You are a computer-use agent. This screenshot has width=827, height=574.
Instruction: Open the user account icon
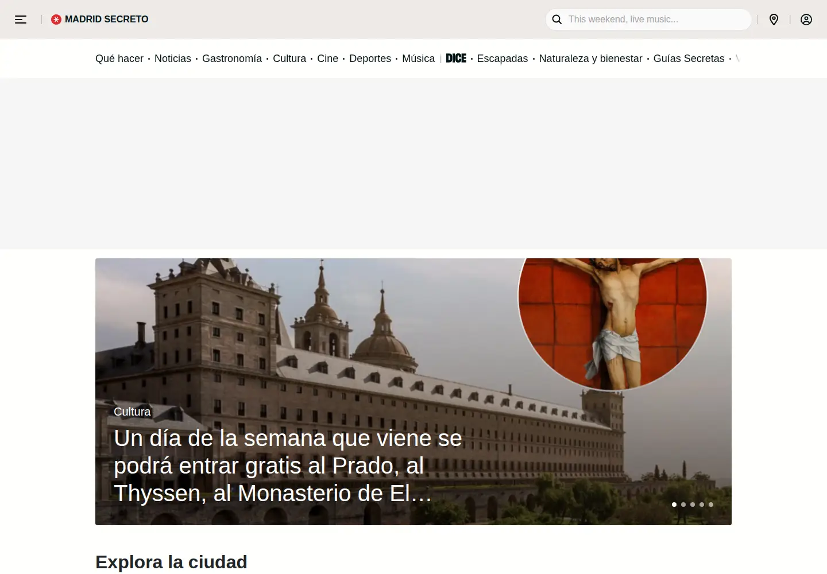point(806,20)
